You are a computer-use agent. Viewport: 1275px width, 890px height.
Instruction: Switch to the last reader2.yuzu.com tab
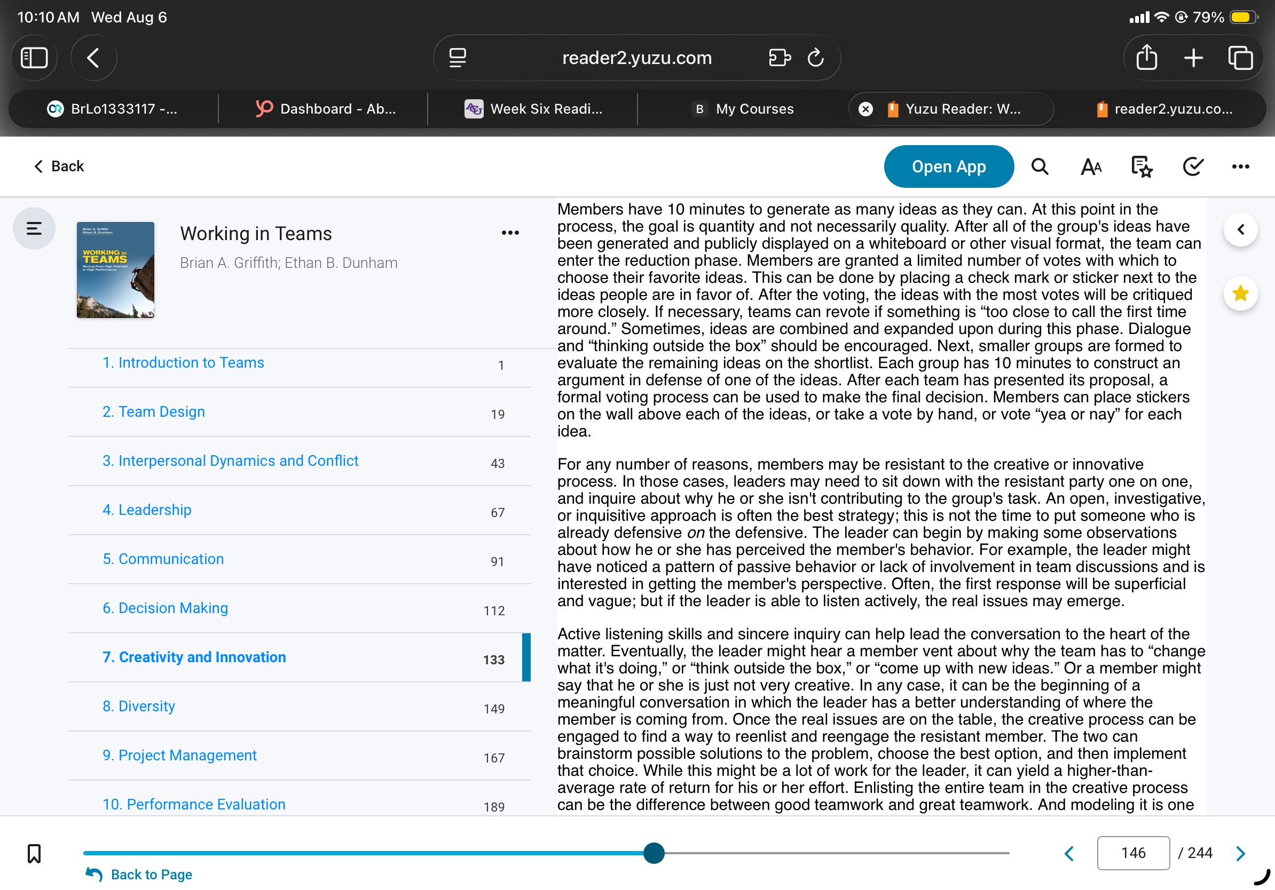[x=1164, y=109]
